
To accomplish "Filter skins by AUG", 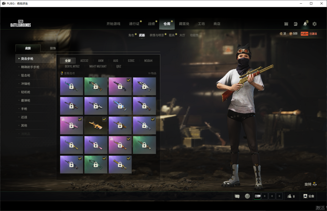I will click(x=116, y=61).
